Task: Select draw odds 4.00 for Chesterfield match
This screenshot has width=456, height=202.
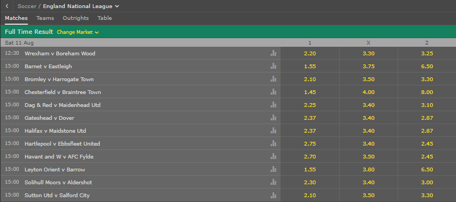Action: [x=369, y=92]
